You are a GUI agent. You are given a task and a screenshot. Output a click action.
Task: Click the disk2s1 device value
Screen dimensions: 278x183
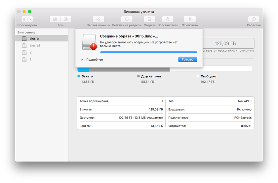pos(246,126)
